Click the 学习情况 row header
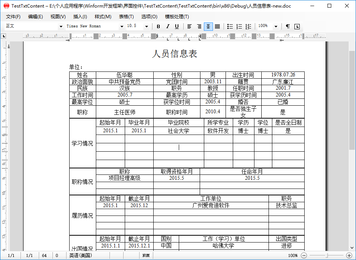This screenshot has height=260, width=356. [83, 143]
